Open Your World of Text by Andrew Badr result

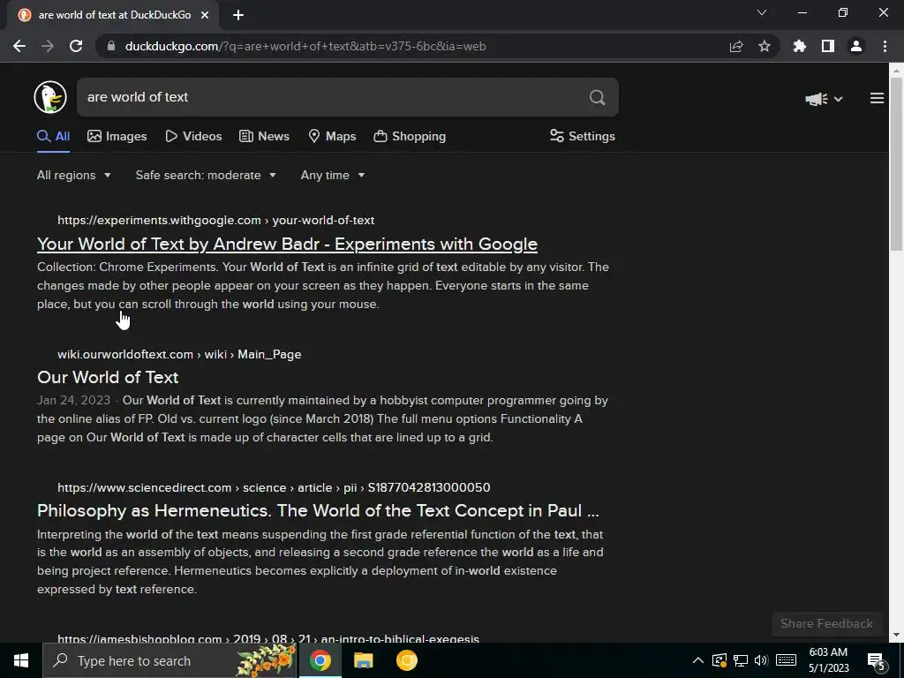point(287,245)
